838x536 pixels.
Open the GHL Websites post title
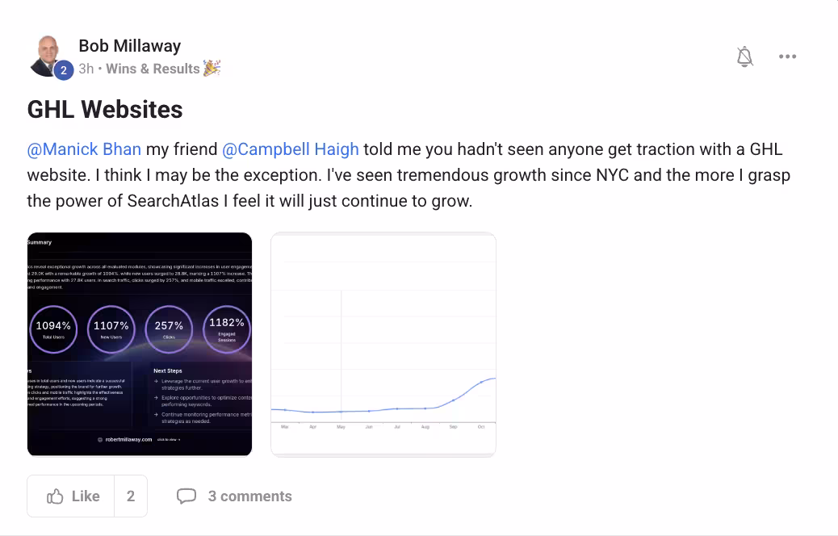(x=105, y=110)
